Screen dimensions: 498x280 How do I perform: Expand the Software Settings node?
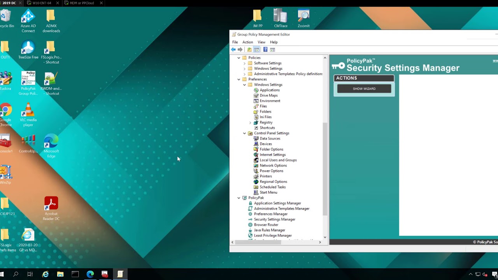pos(244,63)
